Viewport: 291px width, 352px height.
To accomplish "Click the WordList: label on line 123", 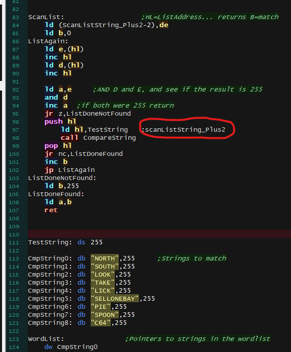I will pos(46,339).
